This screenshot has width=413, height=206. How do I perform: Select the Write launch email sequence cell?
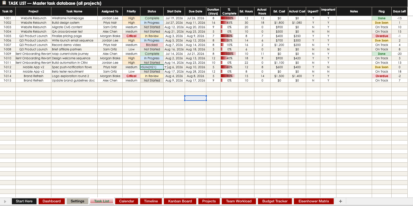click(74, 41)
